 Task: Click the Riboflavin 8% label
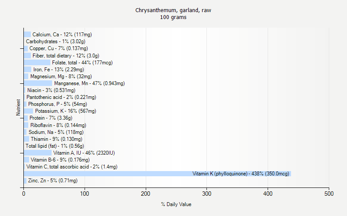coord(58,125)
